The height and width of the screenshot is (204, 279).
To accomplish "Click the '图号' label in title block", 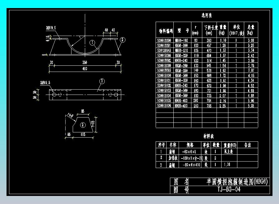I will 181,190.
